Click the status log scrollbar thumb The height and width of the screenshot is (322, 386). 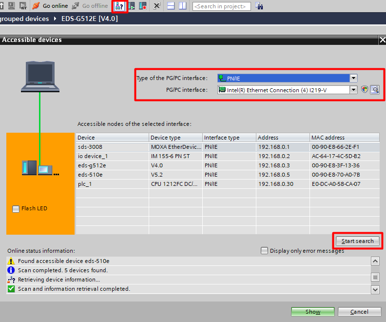[x=375, y=278]
